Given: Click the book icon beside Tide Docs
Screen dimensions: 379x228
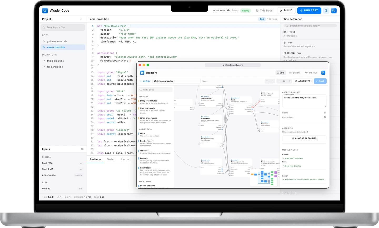Looking at the screenshot, I should [257, 10].
